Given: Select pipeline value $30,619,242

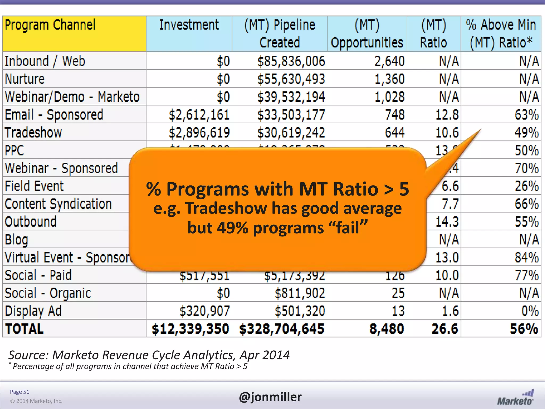Looking at the screenshot, I should pos(291,133).
